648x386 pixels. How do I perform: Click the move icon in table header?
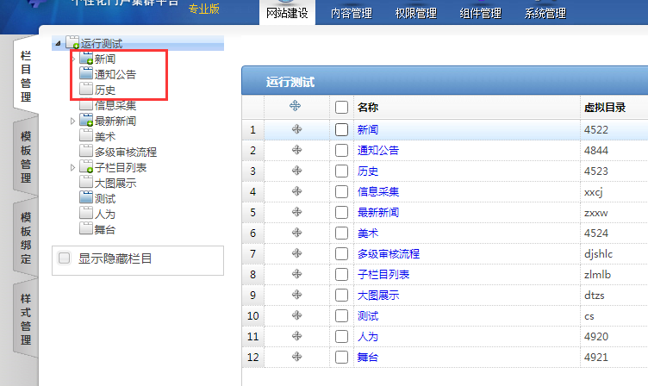[x=295, y=106]
